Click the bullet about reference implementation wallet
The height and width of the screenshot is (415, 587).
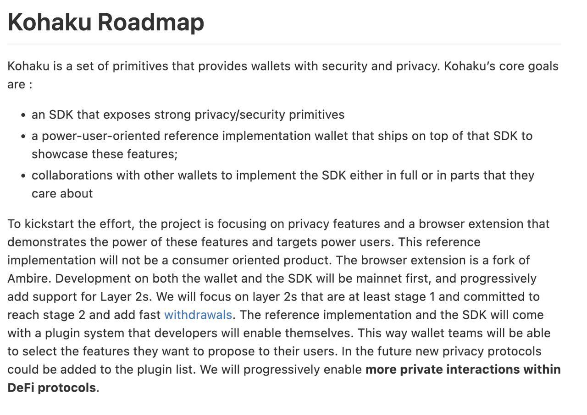pyautogui.click(x=282, y=136)
